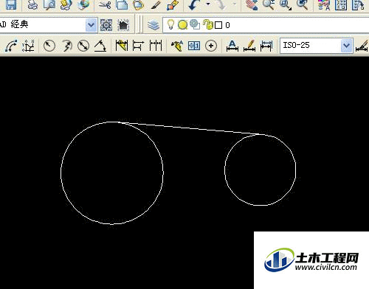Open the geometric Tolerance tool

click(194, 46)
